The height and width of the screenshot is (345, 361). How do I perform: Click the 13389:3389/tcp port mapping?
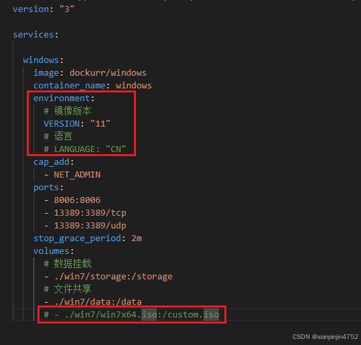tap(90, 213)
